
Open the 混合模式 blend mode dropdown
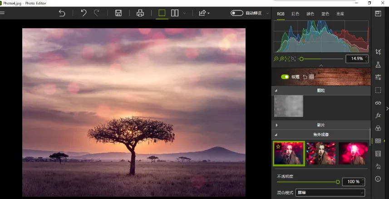pyautogui.click(x=330, y=193)
